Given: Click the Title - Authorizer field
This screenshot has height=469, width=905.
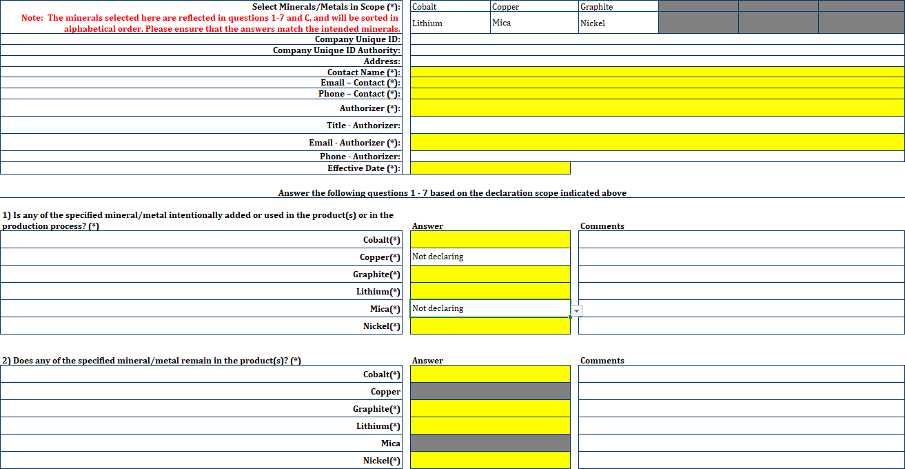Looking at the screenshot, I should click(x=657, y=125).
